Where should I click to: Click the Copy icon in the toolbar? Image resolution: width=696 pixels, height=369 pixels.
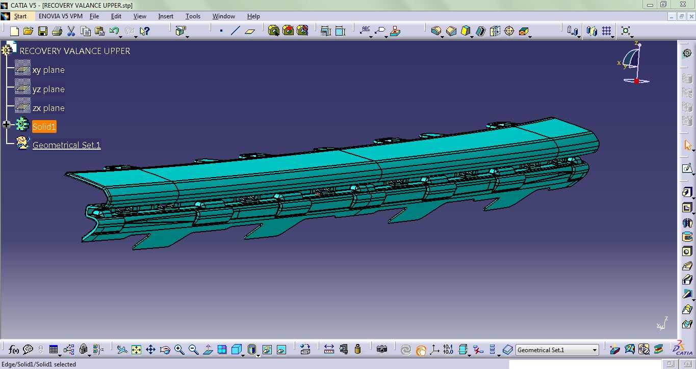pos(86,31)
